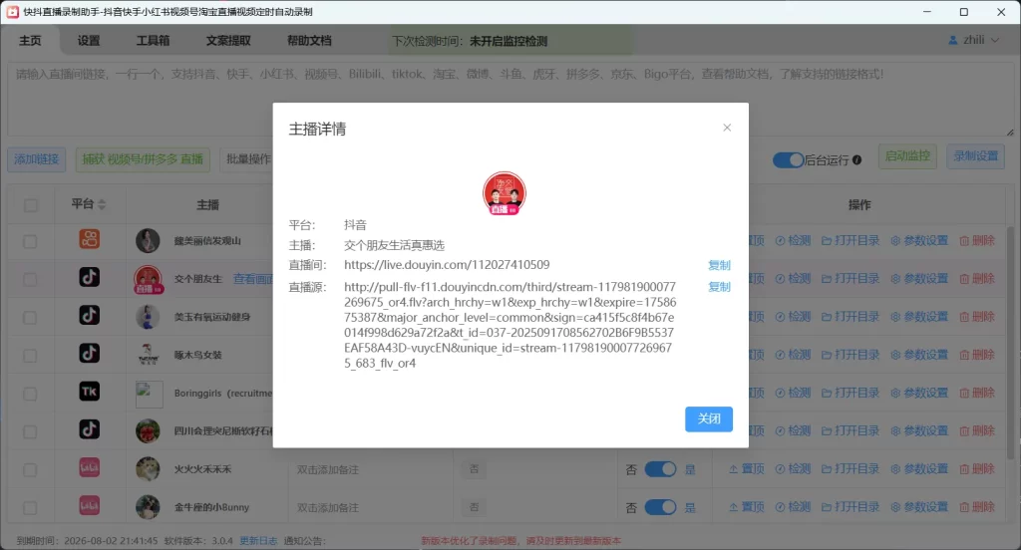Click the zhili user profile icon

tap(952, 41)
